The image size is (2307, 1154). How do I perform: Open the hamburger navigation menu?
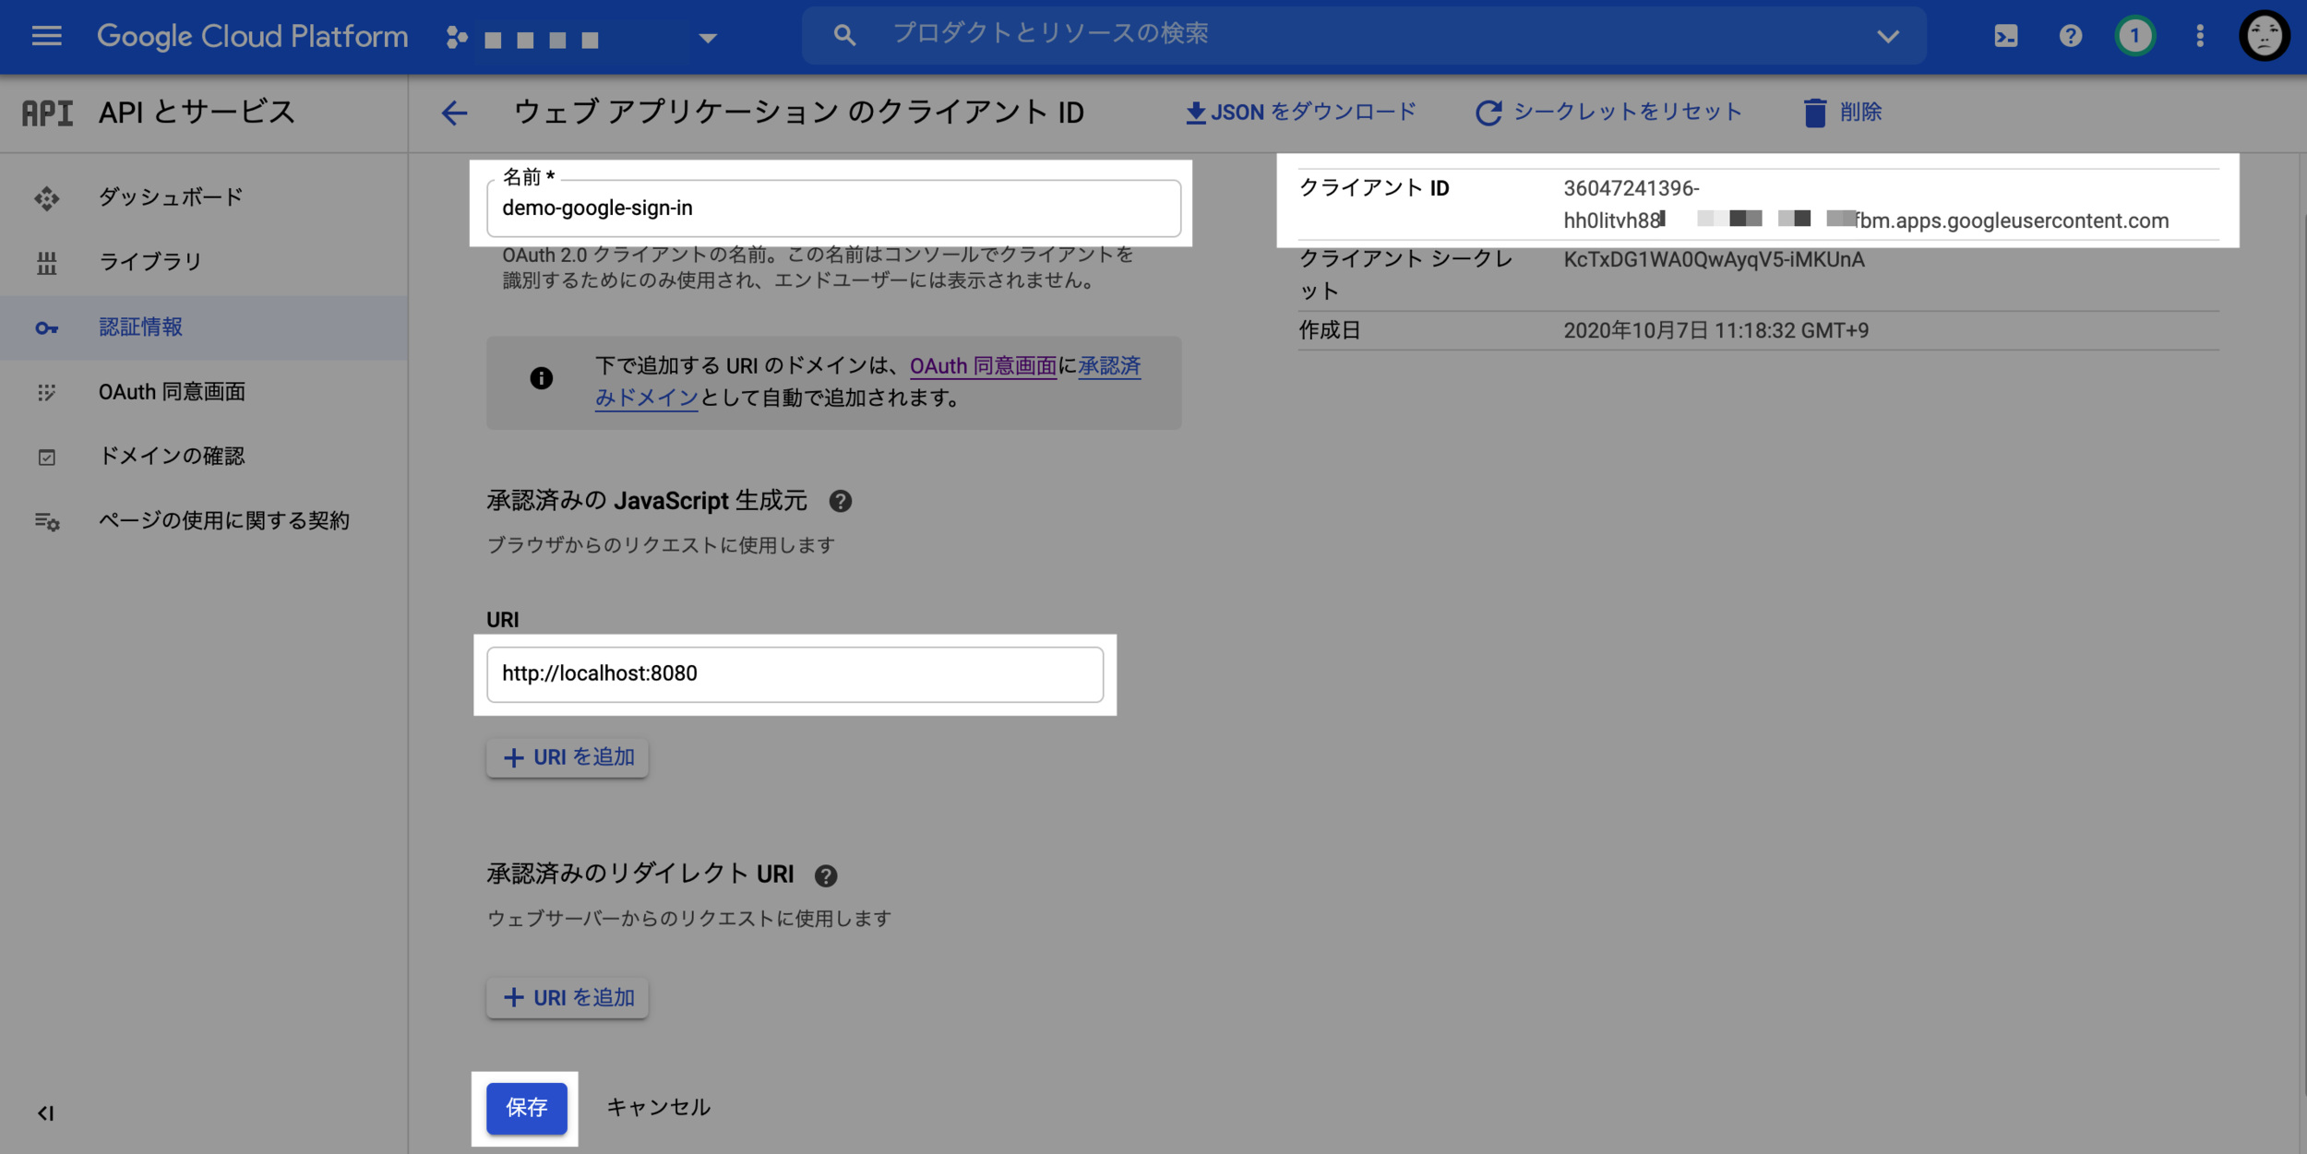point(46,36)
